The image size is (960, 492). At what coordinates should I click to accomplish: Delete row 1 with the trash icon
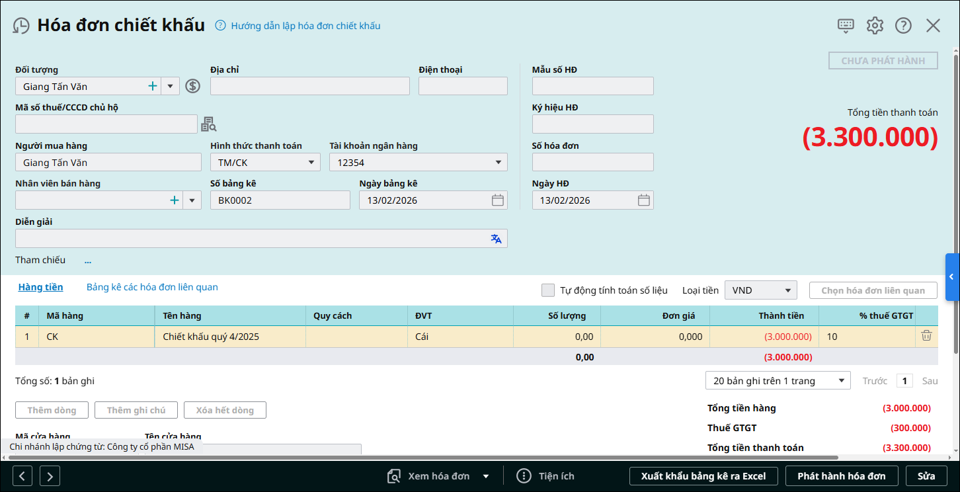[x=926, y=336]
